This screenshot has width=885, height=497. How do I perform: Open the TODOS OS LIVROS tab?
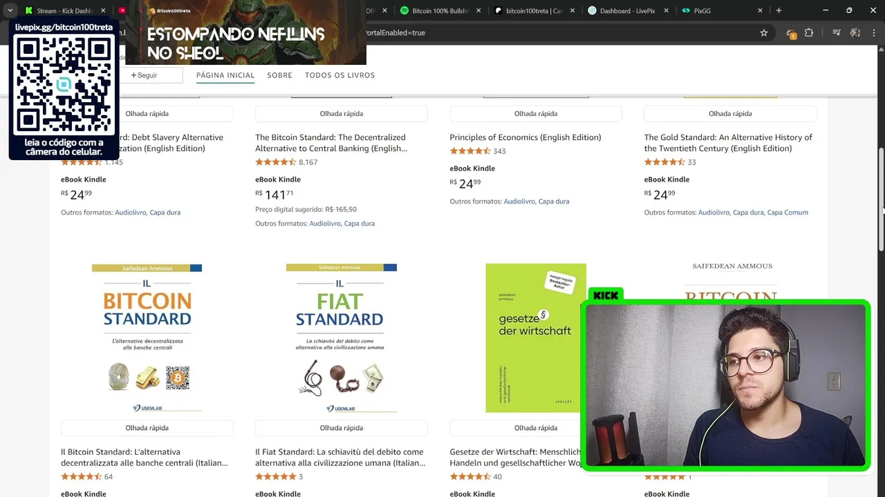coord(339,75)
